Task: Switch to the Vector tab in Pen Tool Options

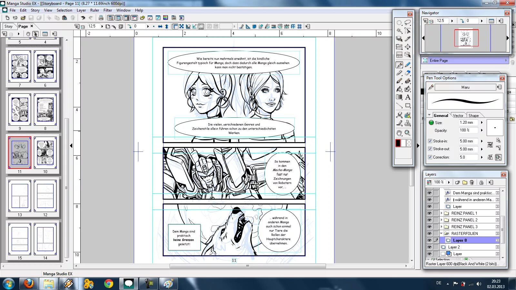Action: (458, 116)
